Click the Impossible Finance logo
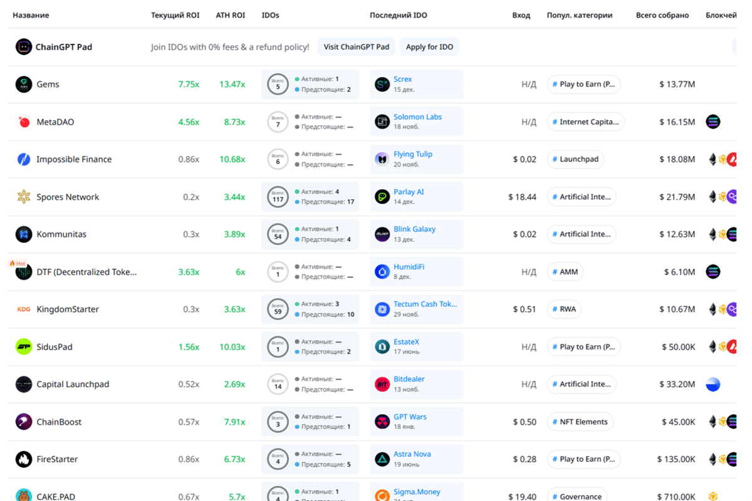This screenshot has height=501, width=752. coord(24,159)
